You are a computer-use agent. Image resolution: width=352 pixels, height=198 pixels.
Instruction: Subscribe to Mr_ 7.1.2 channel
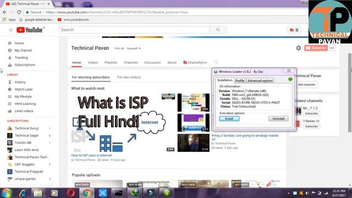tap(311, 113)
